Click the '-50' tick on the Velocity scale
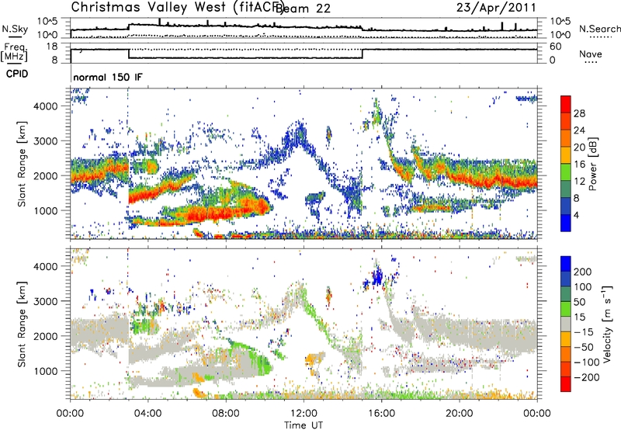This screenshot has width=621, height=430. (x=584, y=347)
